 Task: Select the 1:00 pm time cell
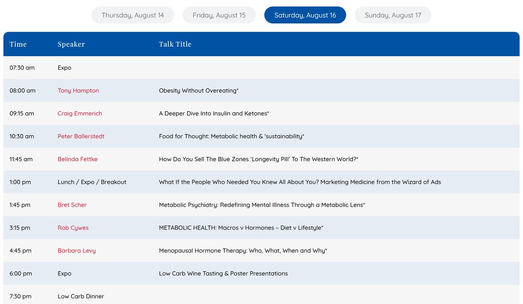point(20,182)
